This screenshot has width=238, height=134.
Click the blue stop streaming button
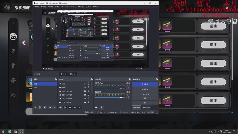coord(145,84)
